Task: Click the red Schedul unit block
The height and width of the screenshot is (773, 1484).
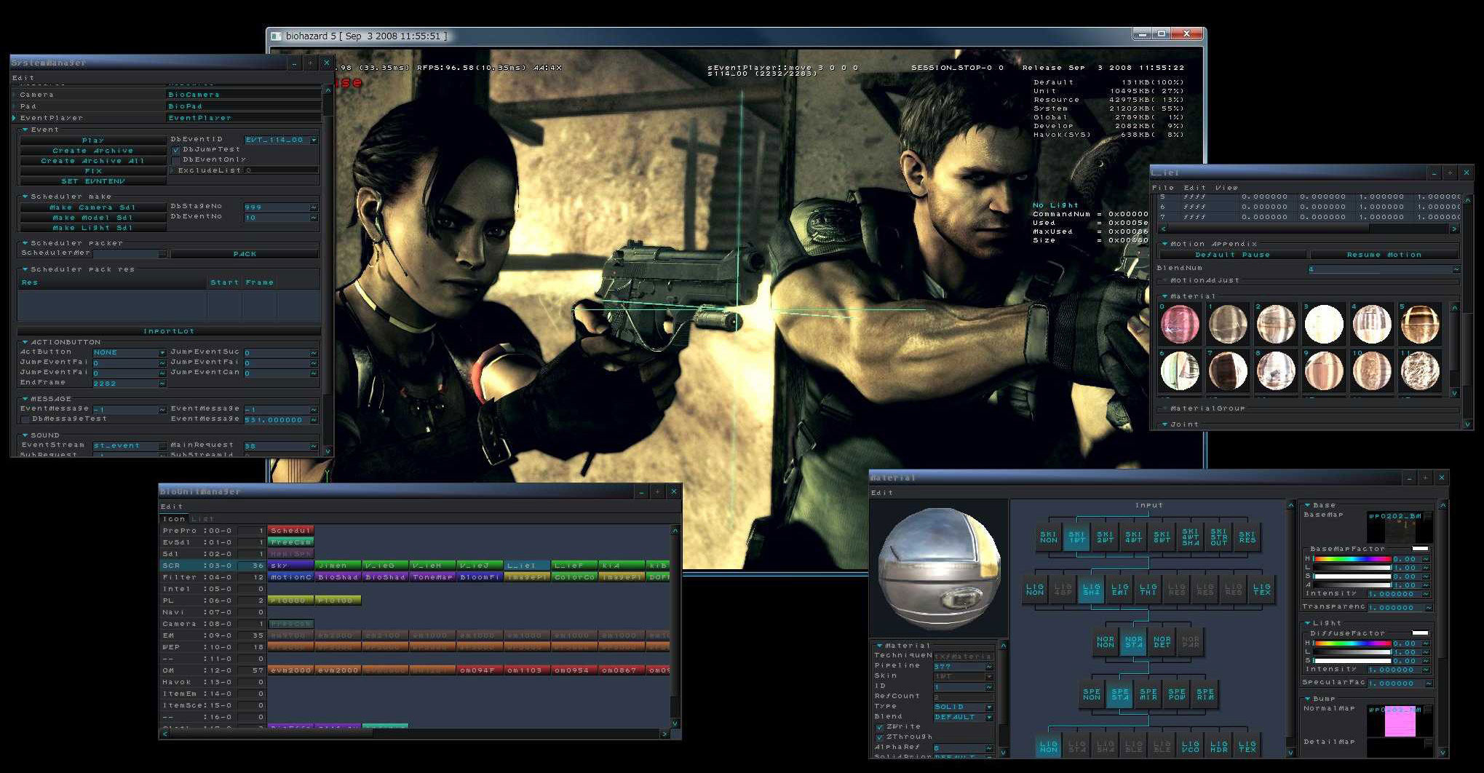Action: pyautogui.click(x=290, y=531)
